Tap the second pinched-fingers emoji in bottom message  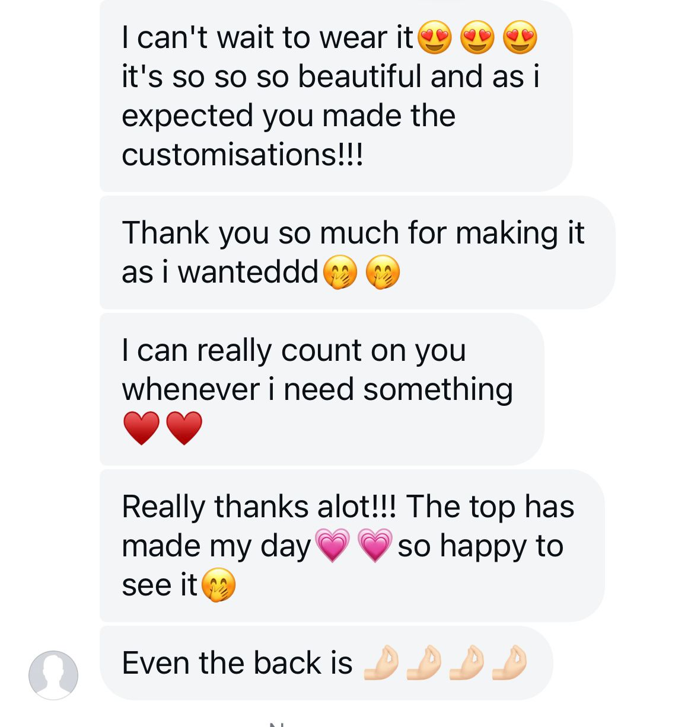423,662
